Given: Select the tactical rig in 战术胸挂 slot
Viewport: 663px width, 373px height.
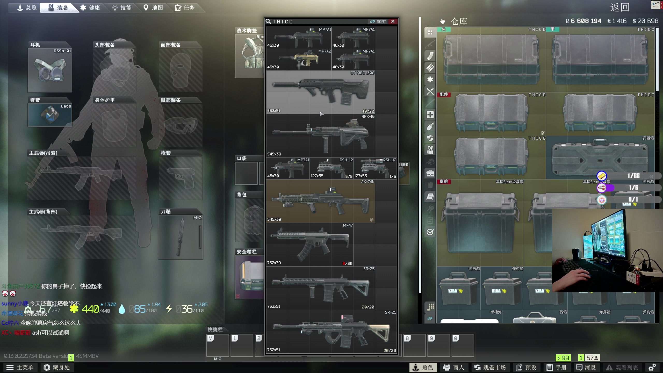Looking at the screenshot, I should tap(250, 56).
